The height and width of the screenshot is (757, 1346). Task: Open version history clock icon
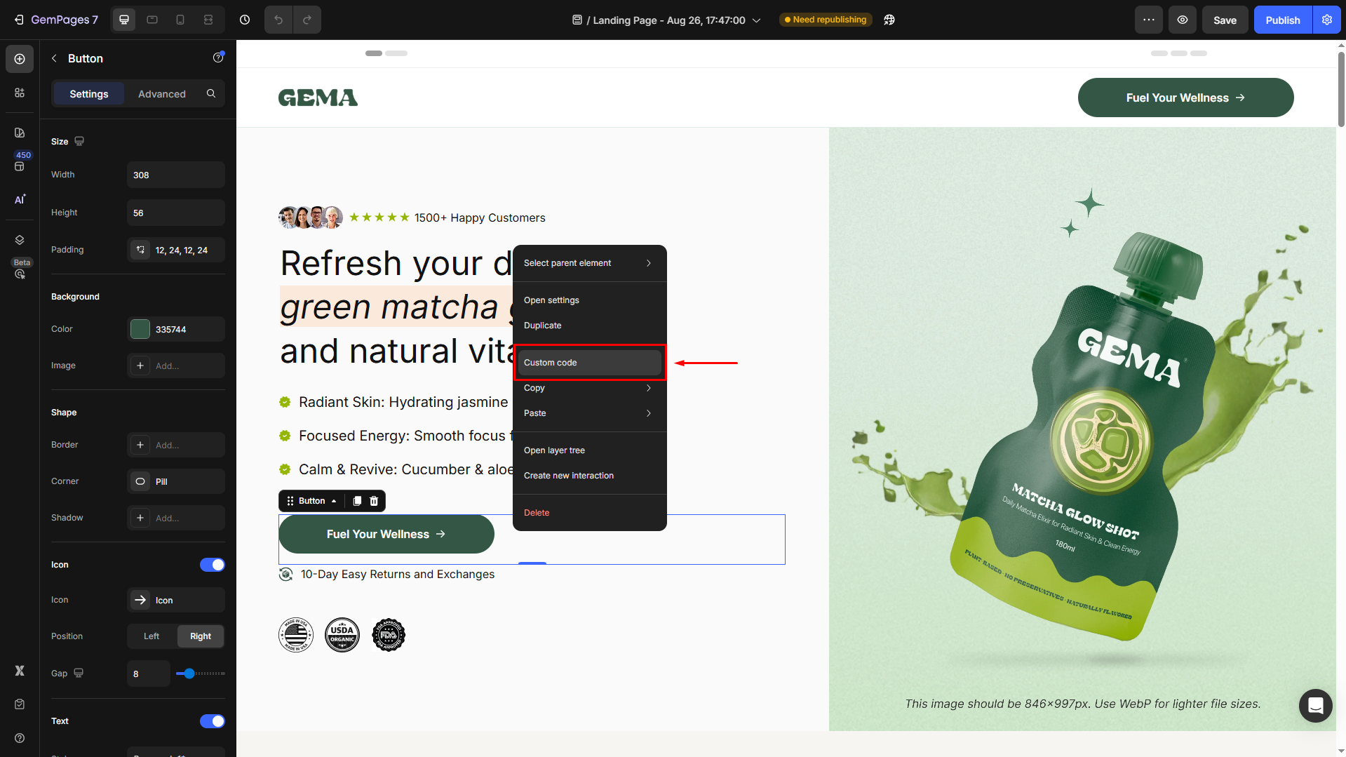click(245, 20)
